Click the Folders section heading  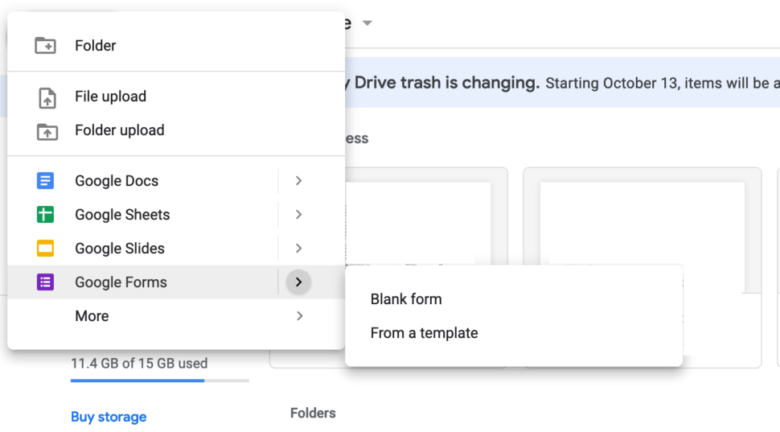pyautogui.click(x=313, y=413)
